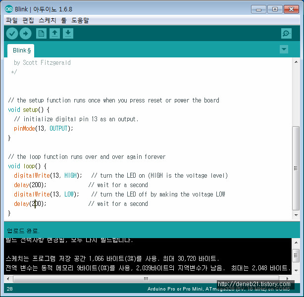Screen dimensions: 304x297
Task: Click 'void setup() {' line
Action: tap(29, 110)
